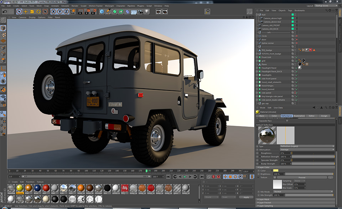342x209 pixels.
Task: Expand the Layer Fresnel section
Action: click(x=265, y=203)
